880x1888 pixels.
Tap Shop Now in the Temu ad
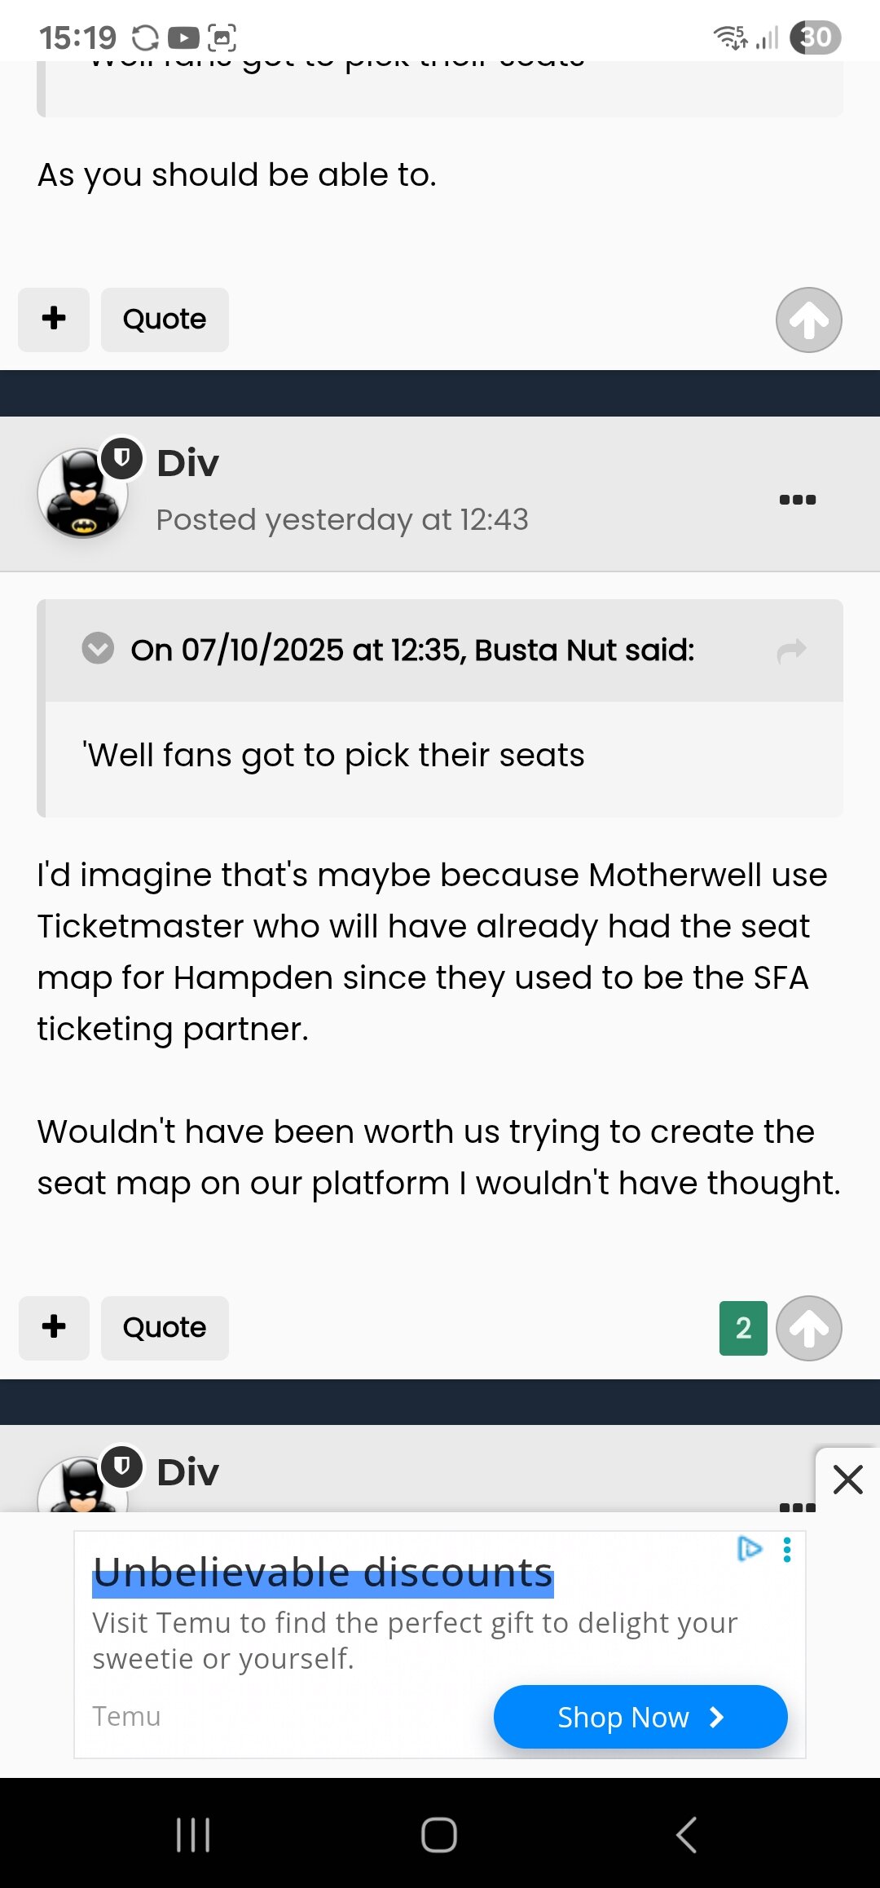(x=640, y=1717)
